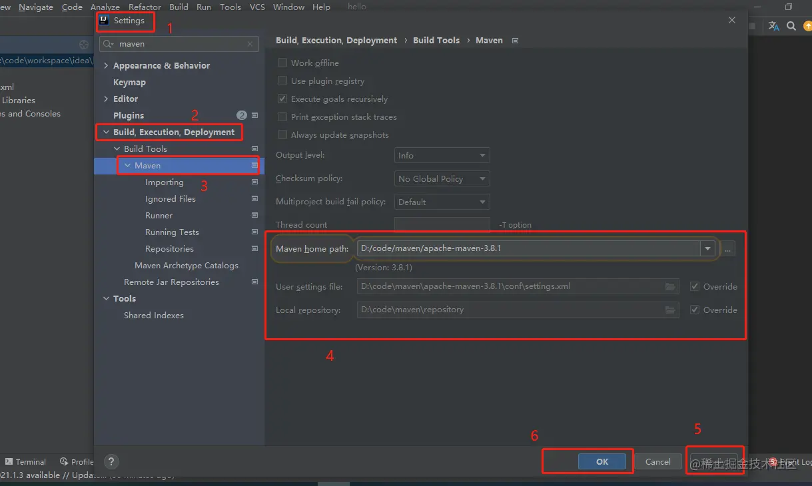Viewport: 812px width, 486px height.
Task: Expand Appearance & Behavior section
Action: pos(107,65)
